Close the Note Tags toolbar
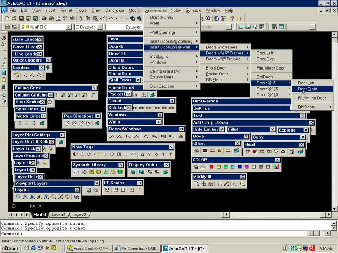The height and width of the screenshot is (253, 338). point(172,147)
